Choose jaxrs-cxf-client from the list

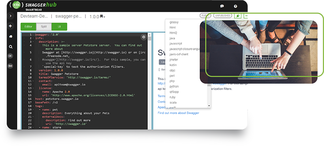(179, 54)
